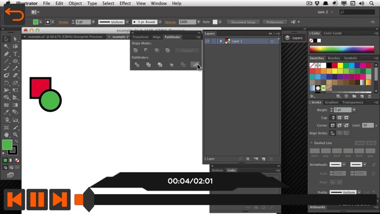Select the Rotate tool
Screen dimensions: 380x214
6,83
